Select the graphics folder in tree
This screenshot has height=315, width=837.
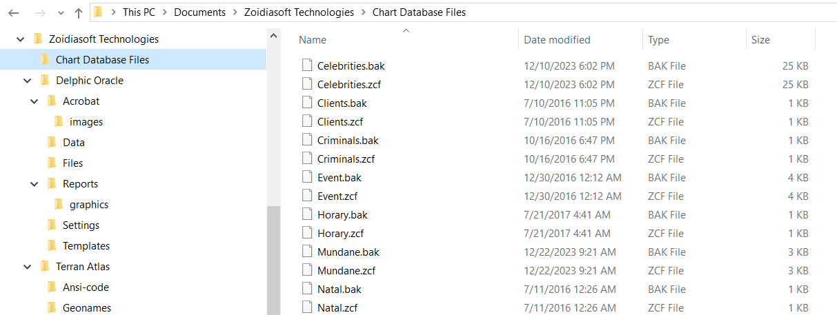click(x=89, y=205)
